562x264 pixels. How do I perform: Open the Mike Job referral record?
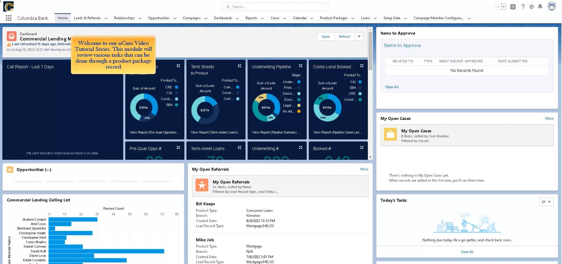[205, 240]
